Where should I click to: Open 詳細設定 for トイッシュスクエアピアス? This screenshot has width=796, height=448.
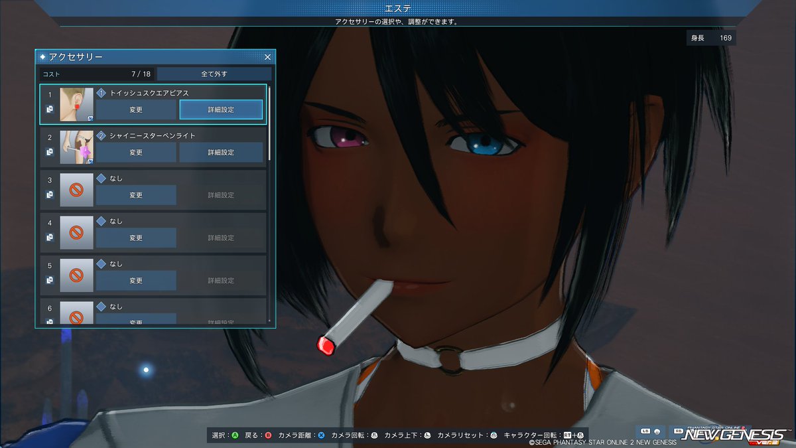(x=221, y=110)
